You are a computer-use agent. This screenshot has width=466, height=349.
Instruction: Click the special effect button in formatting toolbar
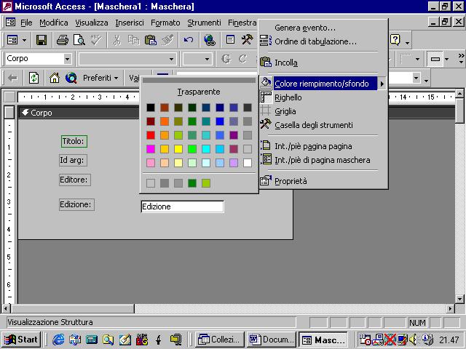click(435, 59)
